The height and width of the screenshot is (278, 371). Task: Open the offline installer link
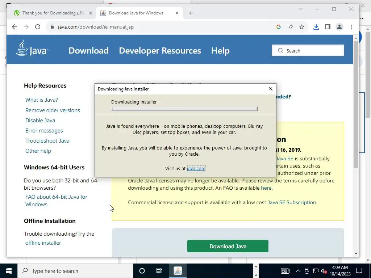43,243
